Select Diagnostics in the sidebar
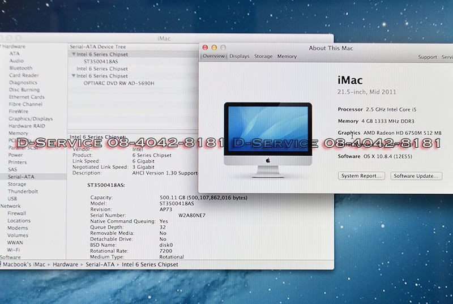This screenshot has width=453, height=304. (23, 82)
